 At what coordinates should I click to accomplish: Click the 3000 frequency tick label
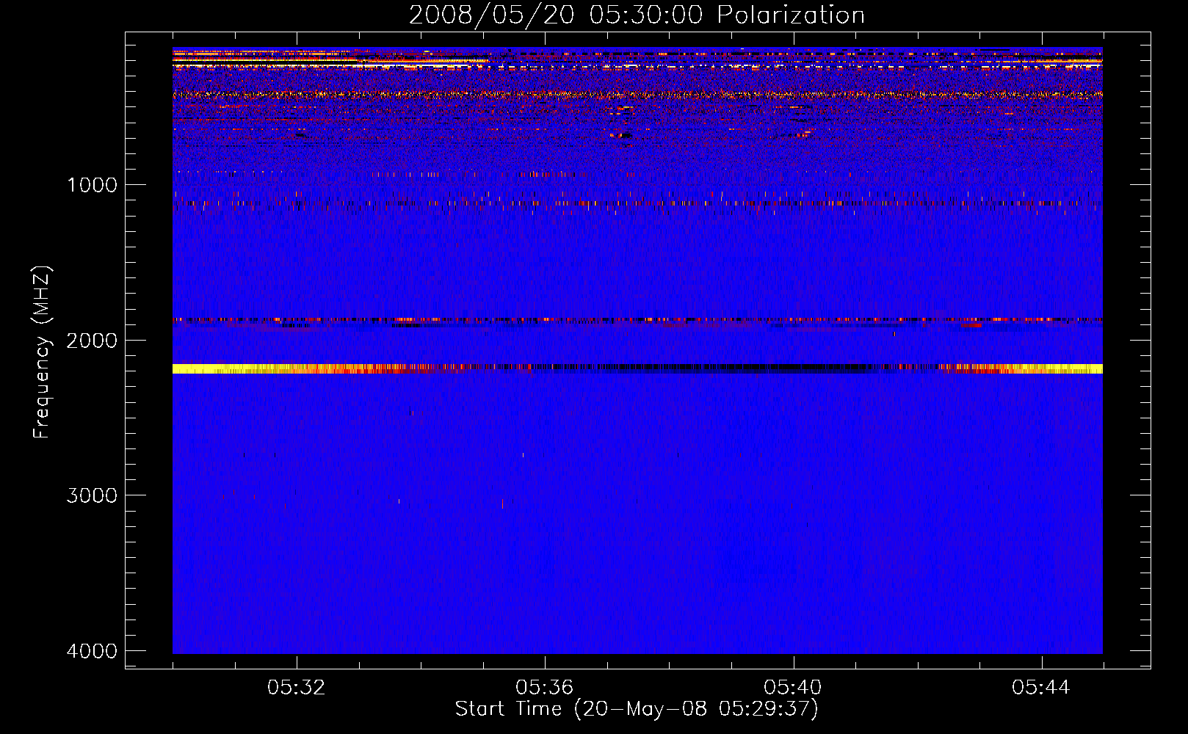(92, 495)
